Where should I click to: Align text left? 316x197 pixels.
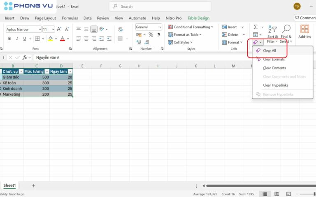click(79, 39)
